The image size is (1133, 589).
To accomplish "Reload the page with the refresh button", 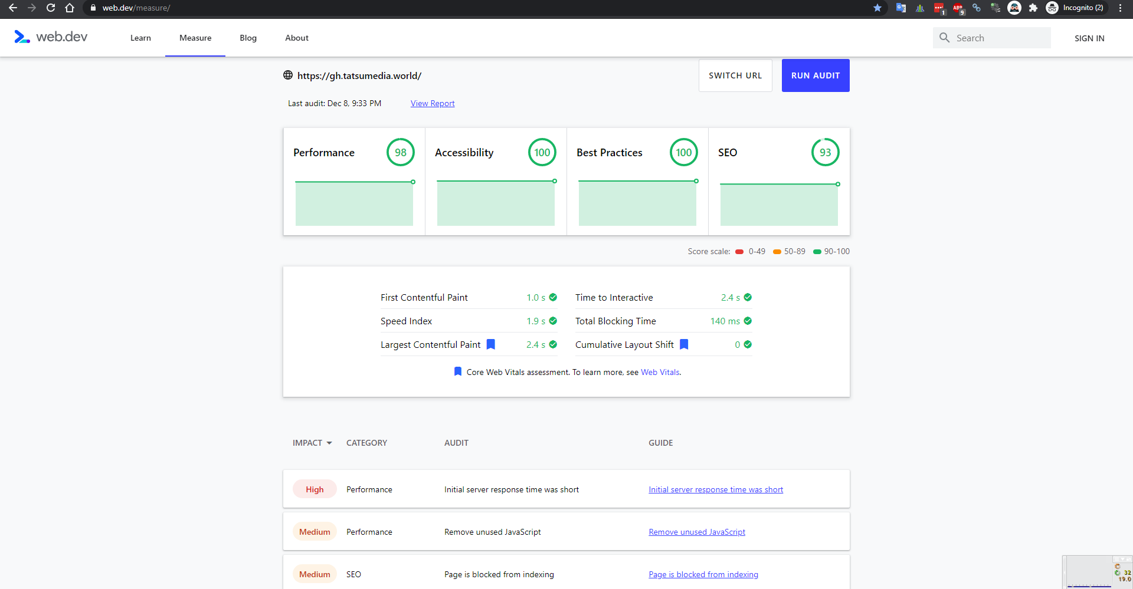I will pos(51,8).
